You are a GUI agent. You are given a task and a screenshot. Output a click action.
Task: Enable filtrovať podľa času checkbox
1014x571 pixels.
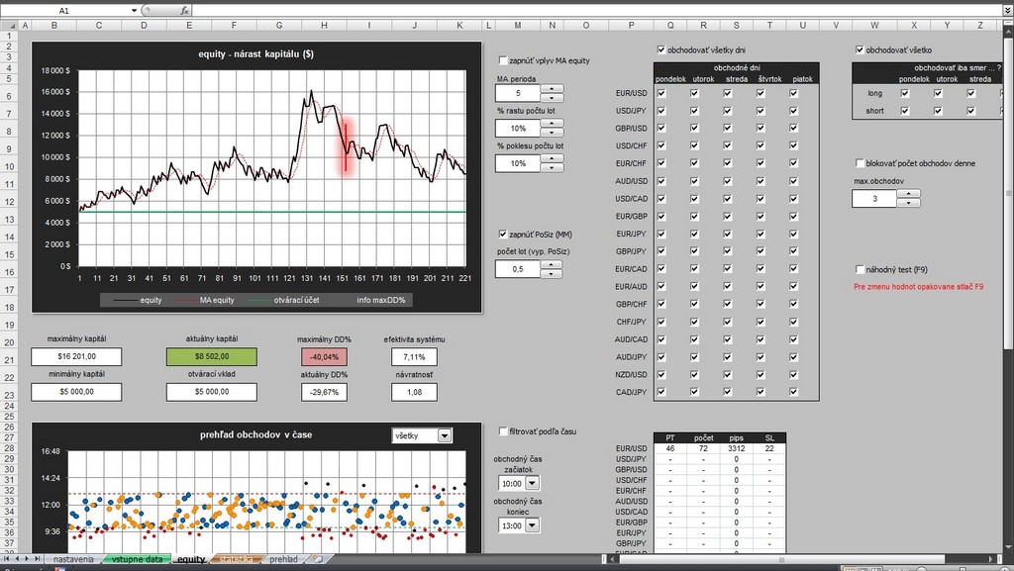[503, 430]
